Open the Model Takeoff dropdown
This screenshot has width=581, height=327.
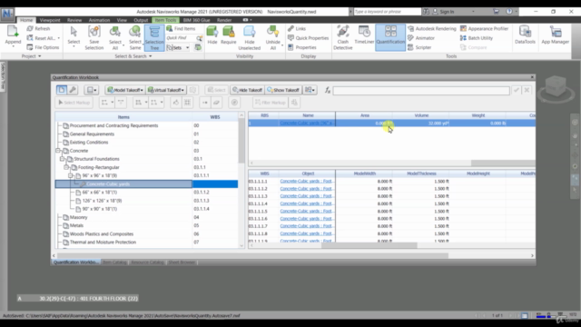125,90
